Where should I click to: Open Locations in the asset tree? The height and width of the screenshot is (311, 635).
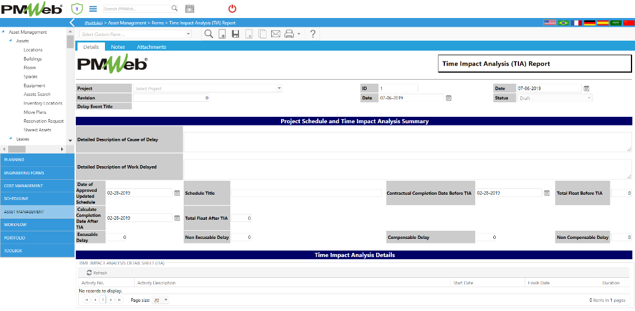tap(33, 49)
